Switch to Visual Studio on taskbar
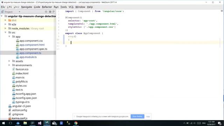 click(x=40, y=123)
